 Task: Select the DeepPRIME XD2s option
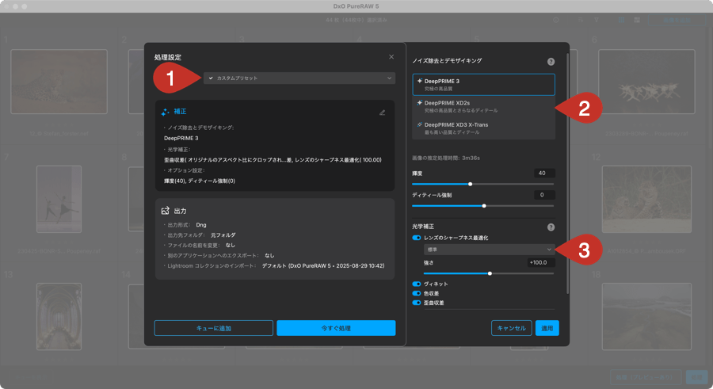484,106
